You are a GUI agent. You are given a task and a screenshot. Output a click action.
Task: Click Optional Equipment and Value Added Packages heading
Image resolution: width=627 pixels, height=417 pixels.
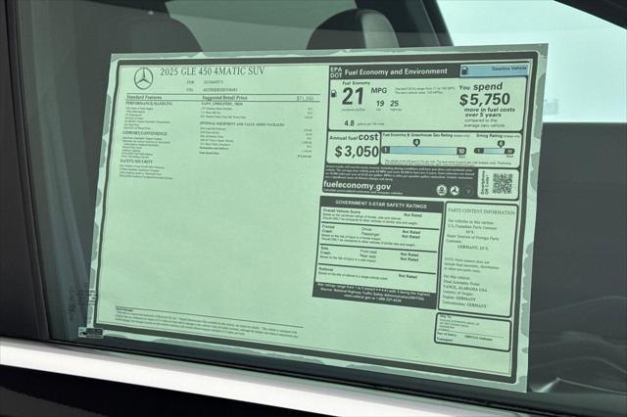point(242,124)
